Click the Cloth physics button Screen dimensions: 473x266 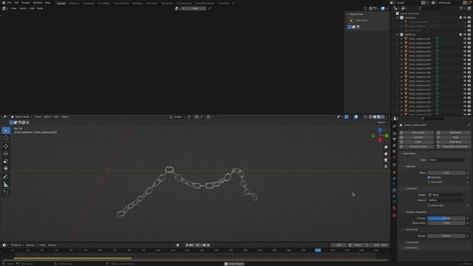coord(417,142)
